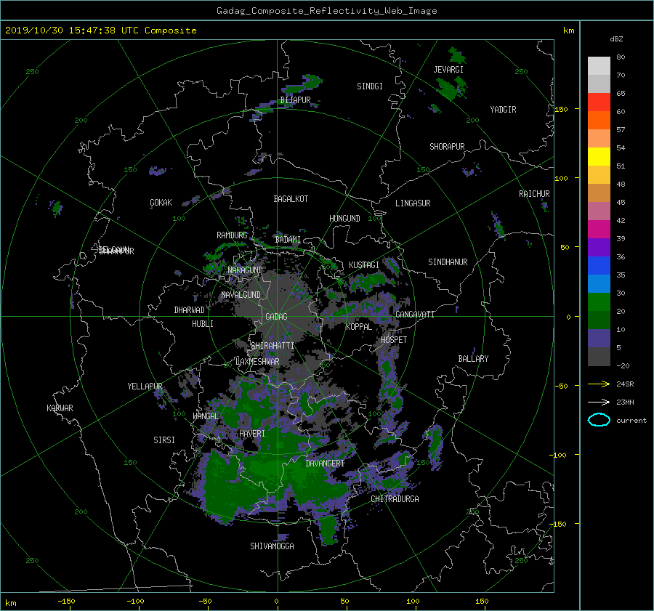654x611 pixels.
Task: Click the yellow 24SR arrow legend icon
Action: point(599,384)
